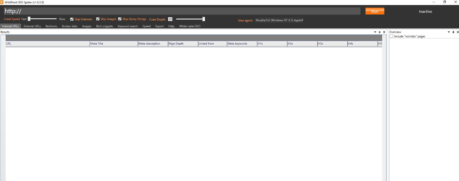Toggle the Skip Externals checkbox
This screenshot has width=459, height=181.
click(72, 19)
